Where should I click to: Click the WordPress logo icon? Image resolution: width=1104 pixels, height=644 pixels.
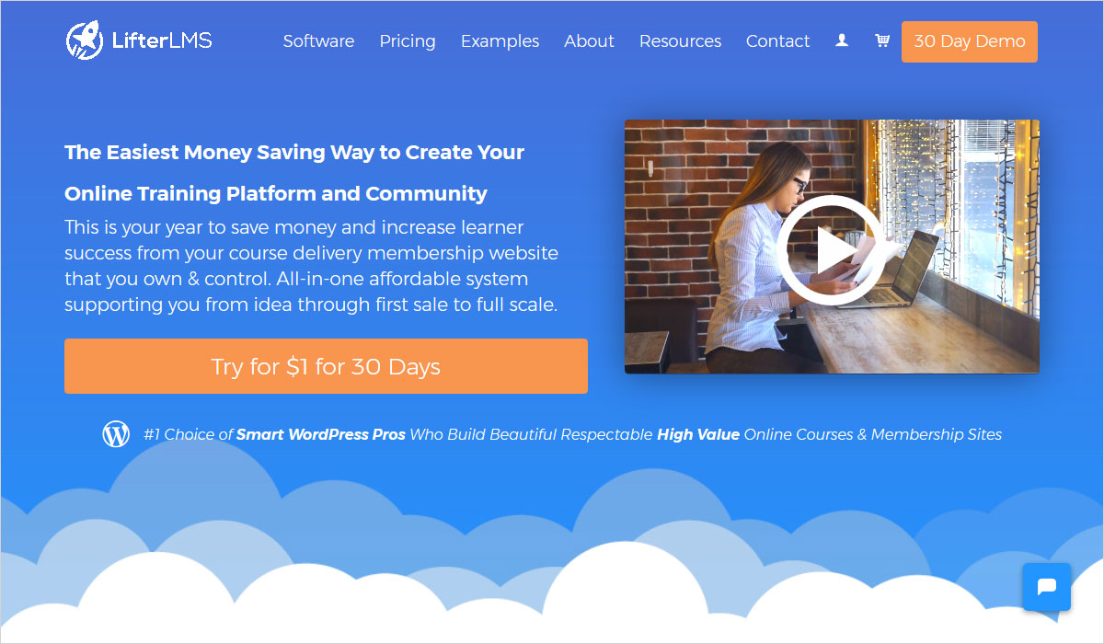[116, 434]
